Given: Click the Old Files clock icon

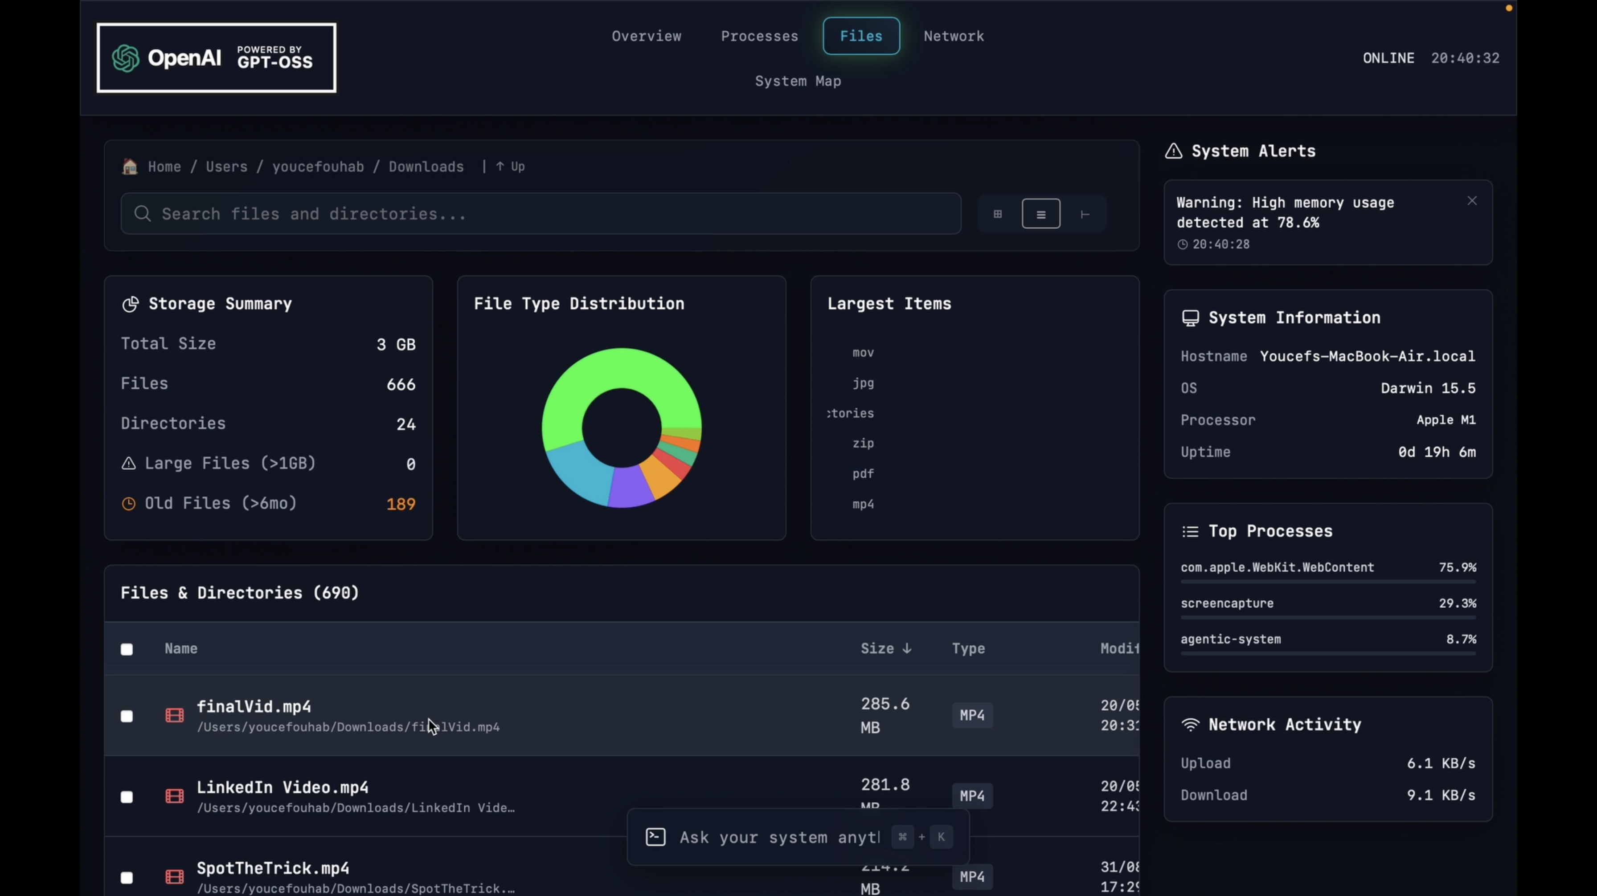Looking at the screenshot, I should coord(128,504).
